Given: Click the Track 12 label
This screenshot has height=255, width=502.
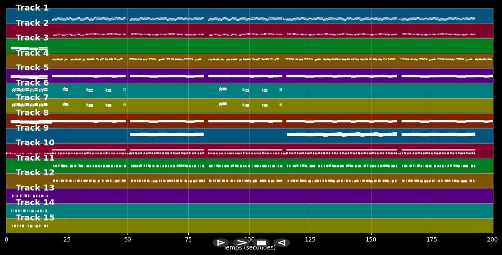Looking at the screenshot, I should pyautogui.click(x=35, y=173).
